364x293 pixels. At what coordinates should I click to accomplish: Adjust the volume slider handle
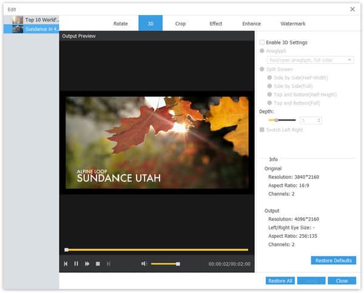tap(178, 264)
